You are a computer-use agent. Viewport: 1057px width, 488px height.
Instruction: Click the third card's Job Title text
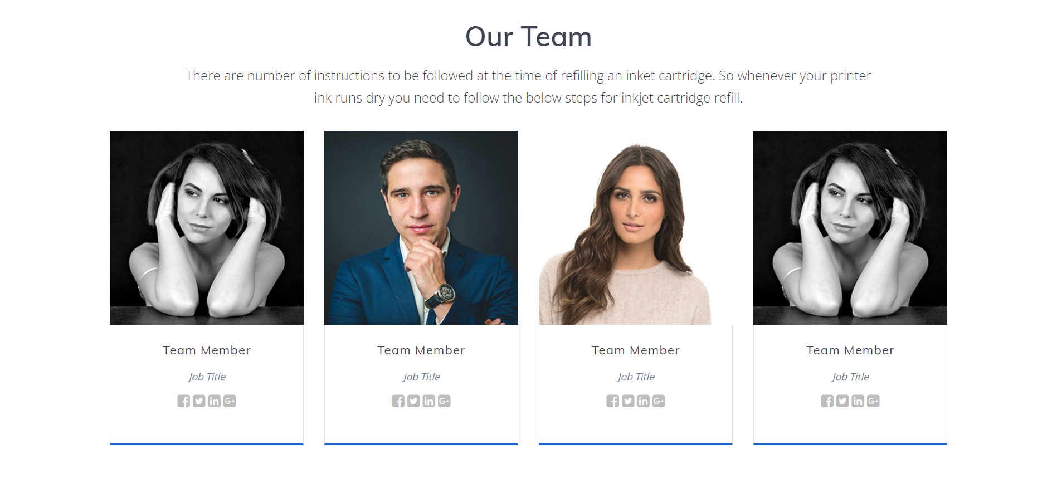(x=636, y=377)
